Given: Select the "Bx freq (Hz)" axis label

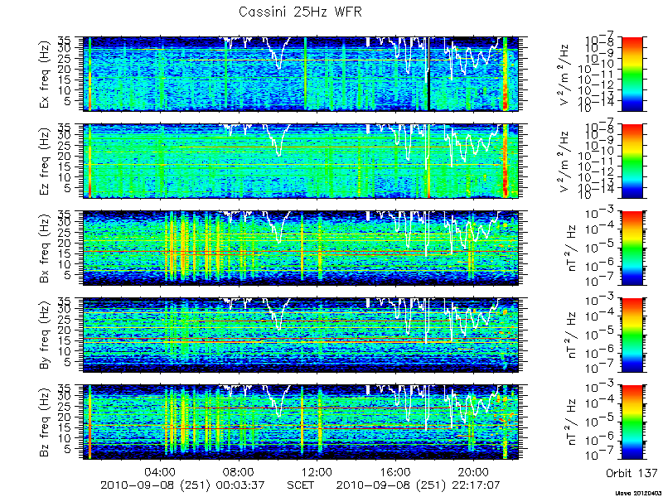Looking at the screenshot, I should [46, 249].
